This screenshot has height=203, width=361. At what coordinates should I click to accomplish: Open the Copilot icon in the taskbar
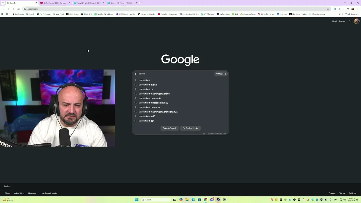181,200
